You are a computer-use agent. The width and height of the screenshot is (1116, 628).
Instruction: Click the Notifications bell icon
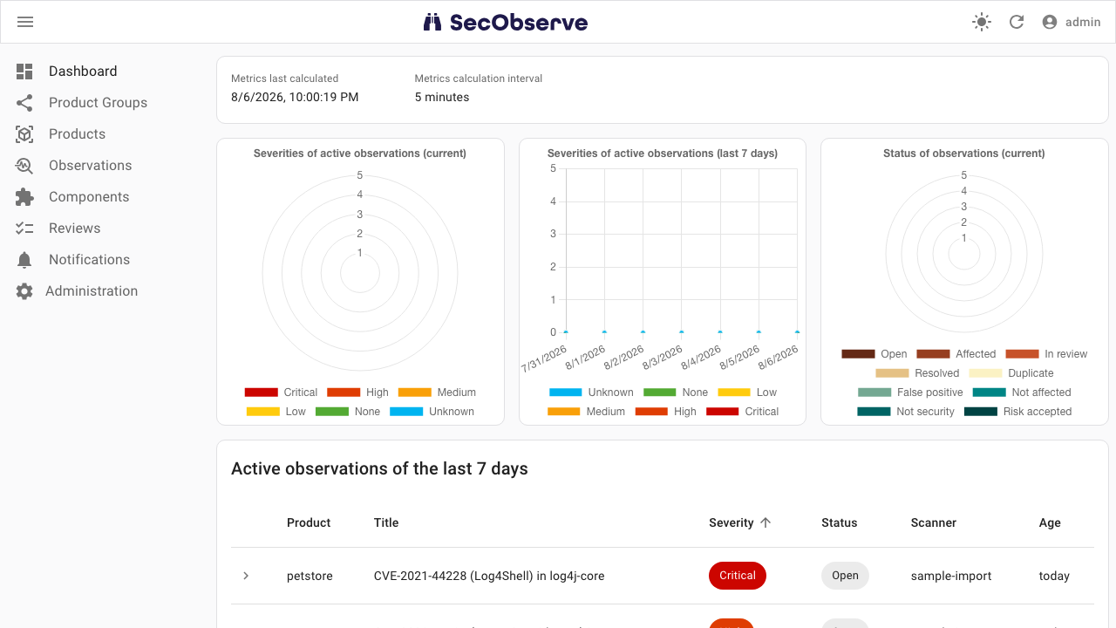(24, 260)
